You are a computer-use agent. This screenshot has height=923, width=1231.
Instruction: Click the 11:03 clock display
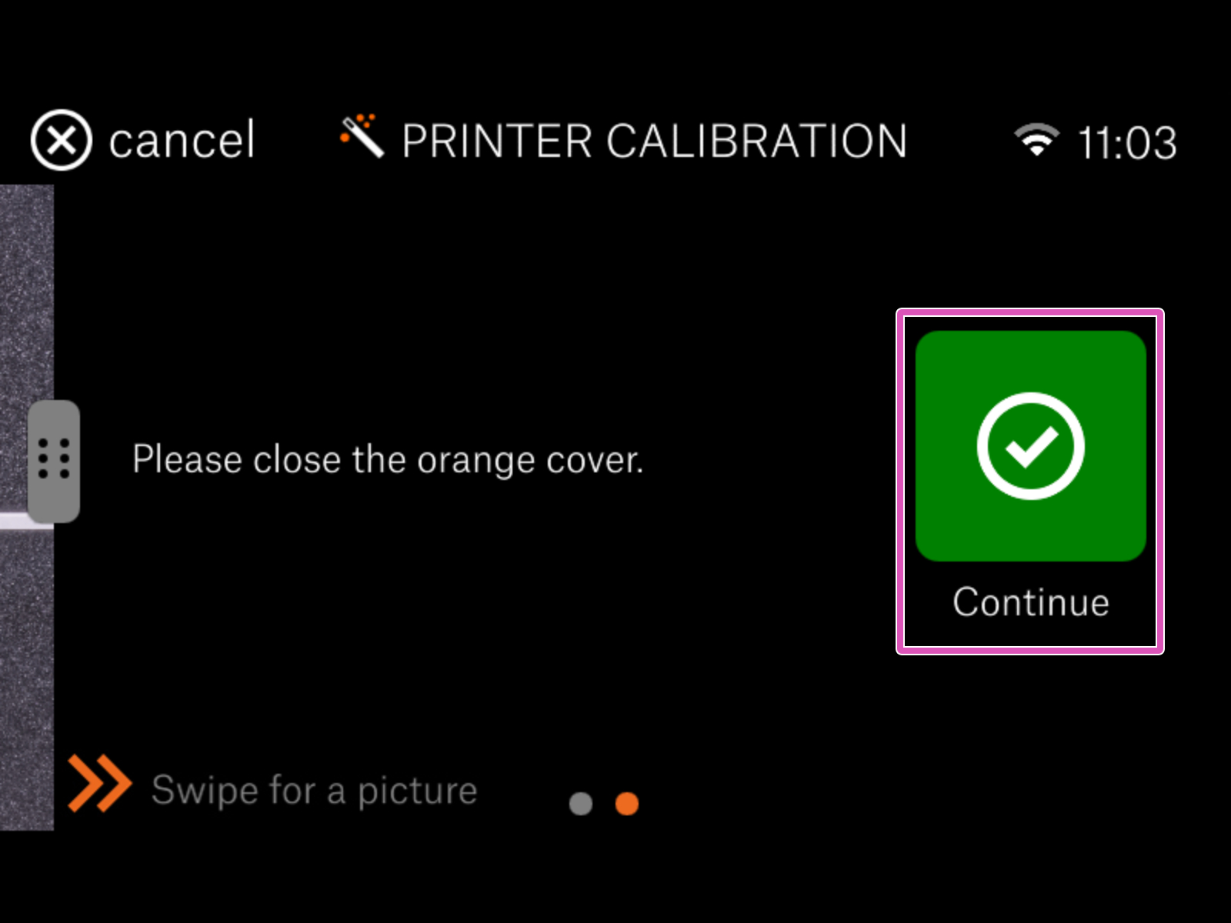pyautogui.click(x=1127, y=143)
